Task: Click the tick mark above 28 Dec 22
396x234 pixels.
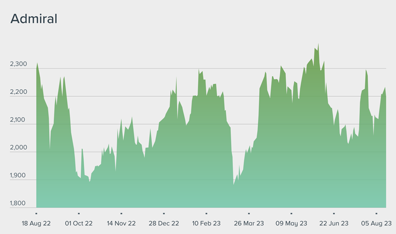Action: [164, 213]
